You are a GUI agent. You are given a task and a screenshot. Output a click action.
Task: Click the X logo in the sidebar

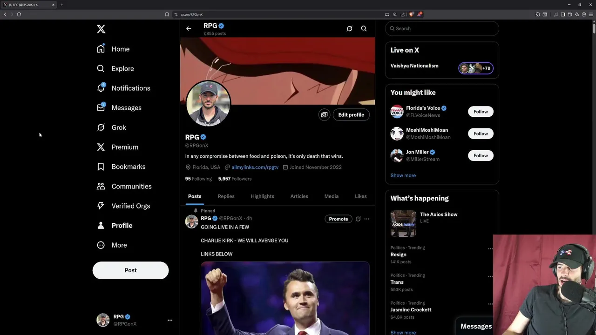101,29
